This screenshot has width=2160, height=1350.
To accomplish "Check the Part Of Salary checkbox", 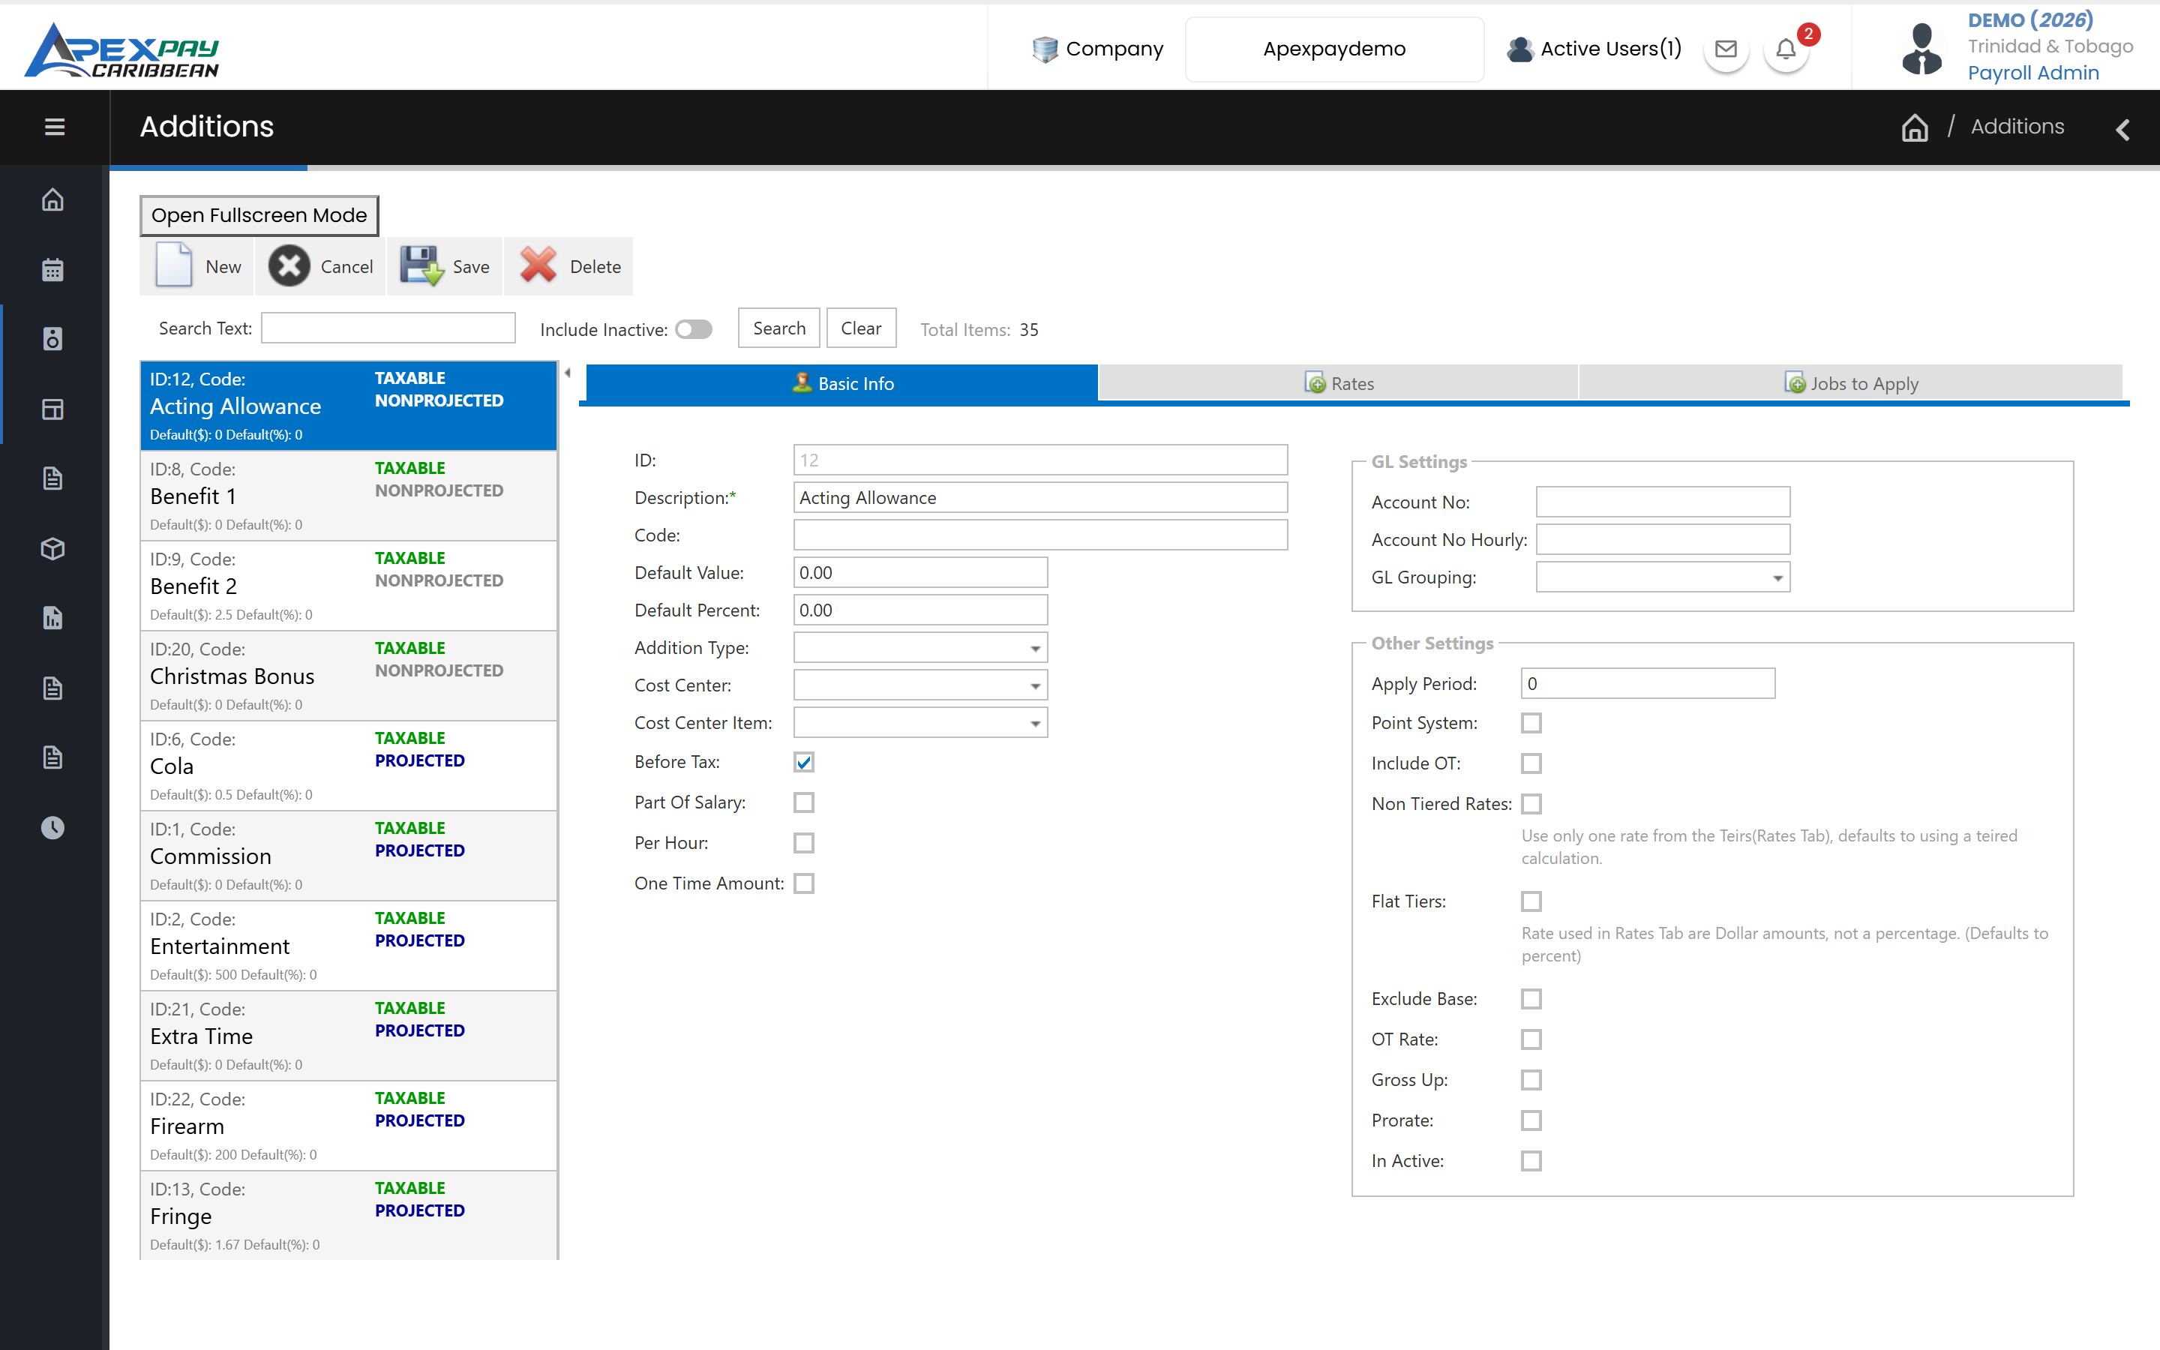I will coord(804,802).
